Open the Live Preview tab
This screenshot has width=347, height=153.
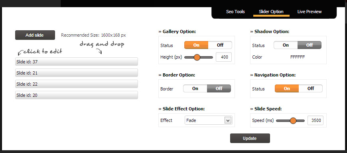click(310, 12)
